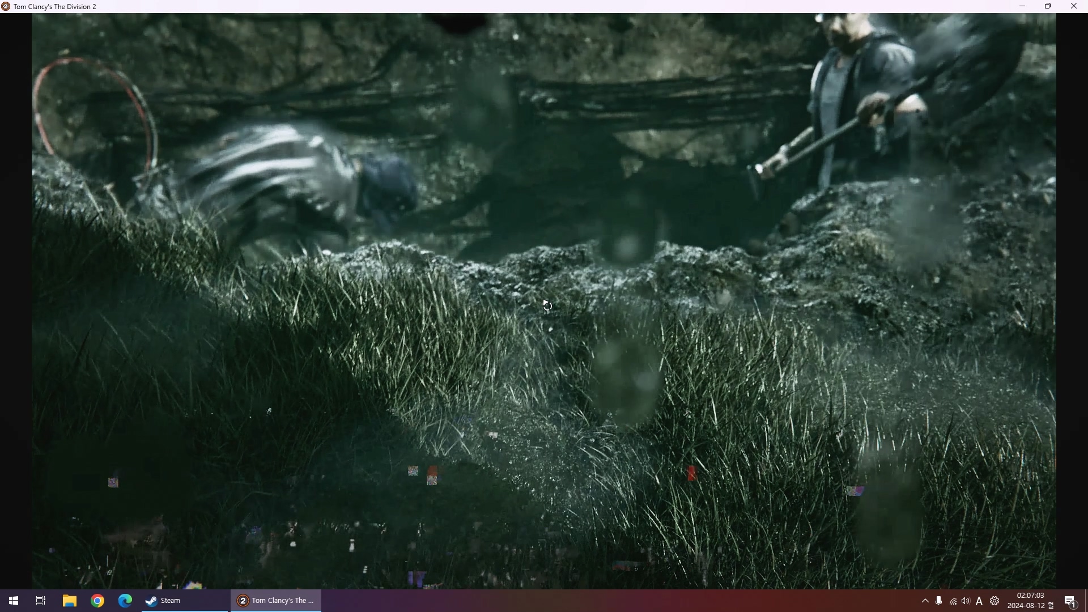Click the gear IME settings icon
Viewport: 1088px width, 612px height.
[994, 601]
